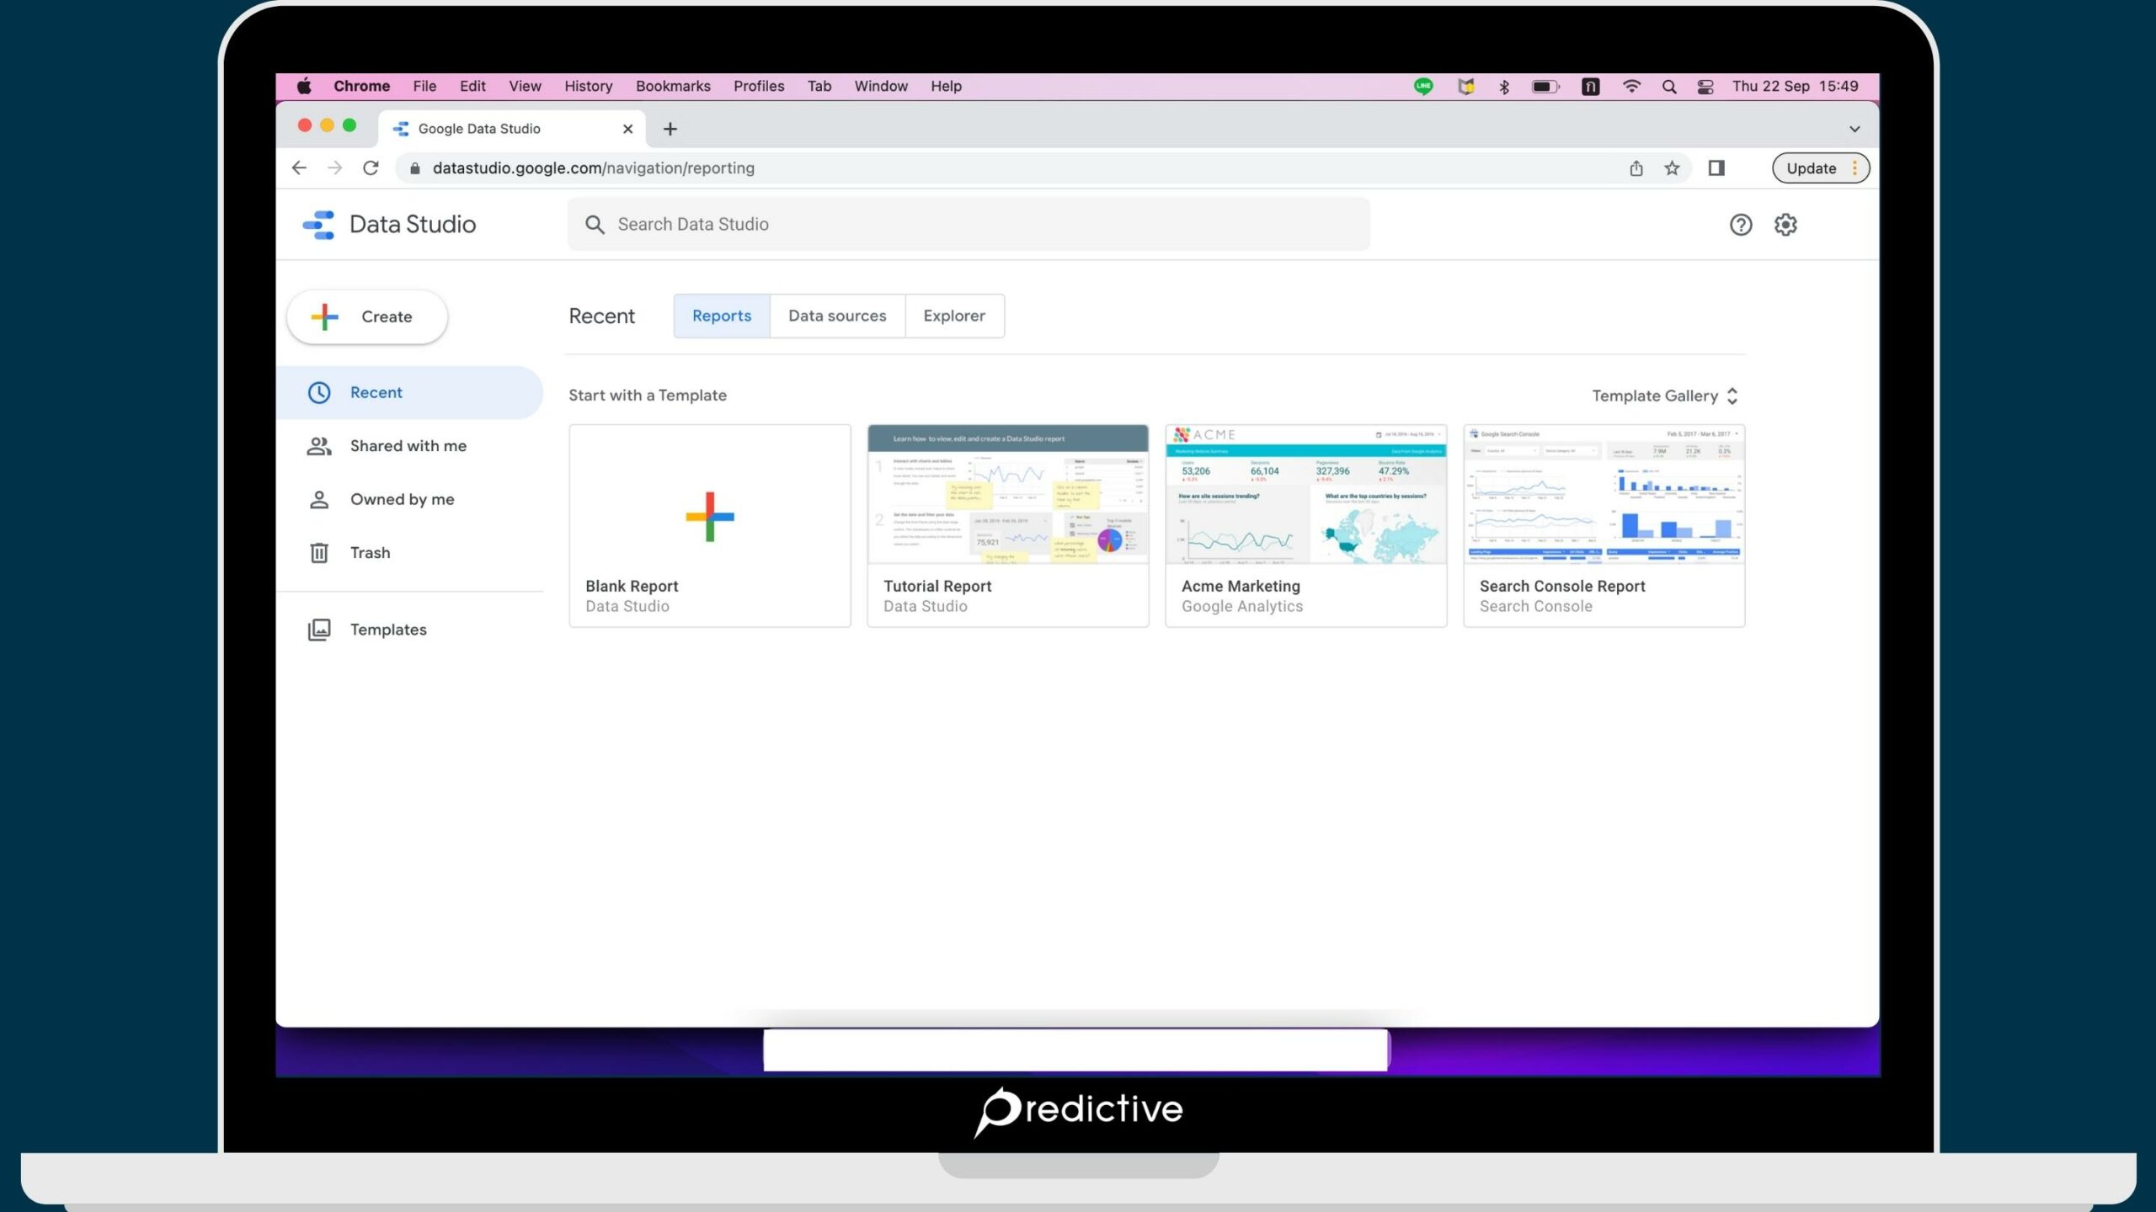Click the Create button
This screenshot has width=2156, height=1212.
click(x=366, y=316)
